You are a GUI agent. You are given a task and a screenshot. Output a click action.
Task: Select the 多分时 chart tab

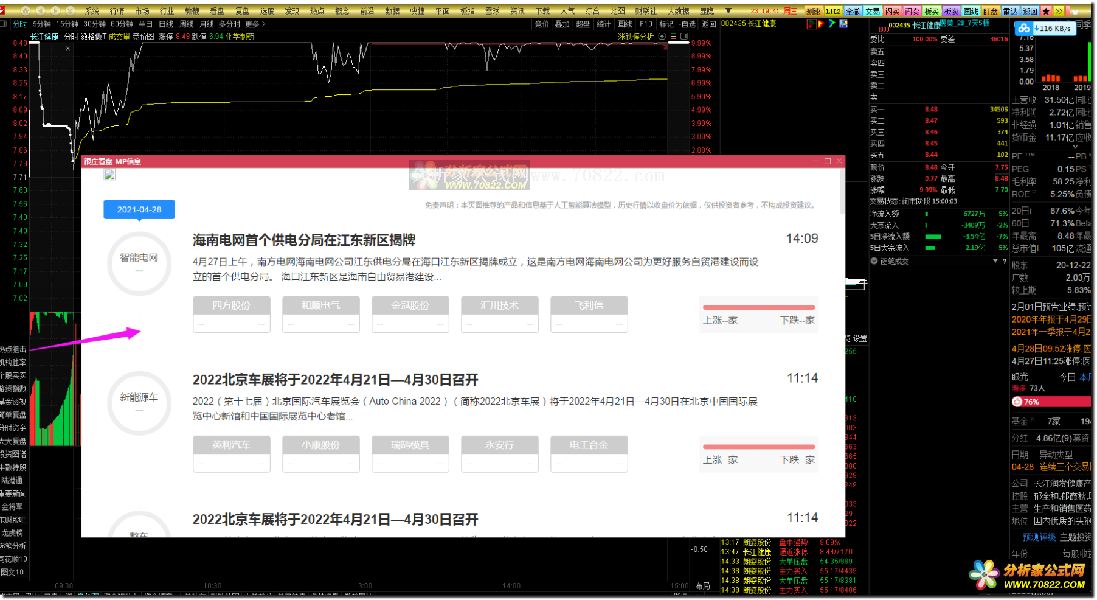coord(229,24)
